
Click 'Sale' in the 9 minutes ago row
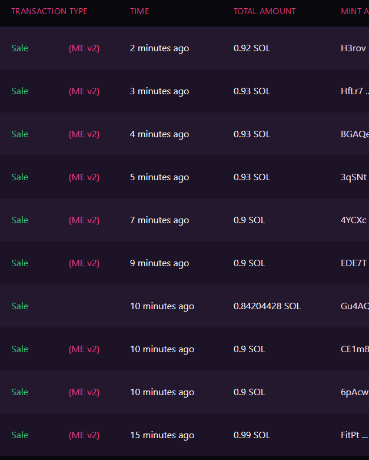point(19,263)
